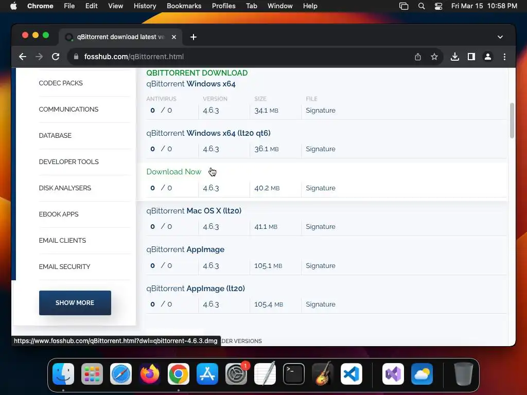The width and height of the screenshot is (527, 395).
Task: Click the lock icon in address bar
Action: click(x=76, y=57)
